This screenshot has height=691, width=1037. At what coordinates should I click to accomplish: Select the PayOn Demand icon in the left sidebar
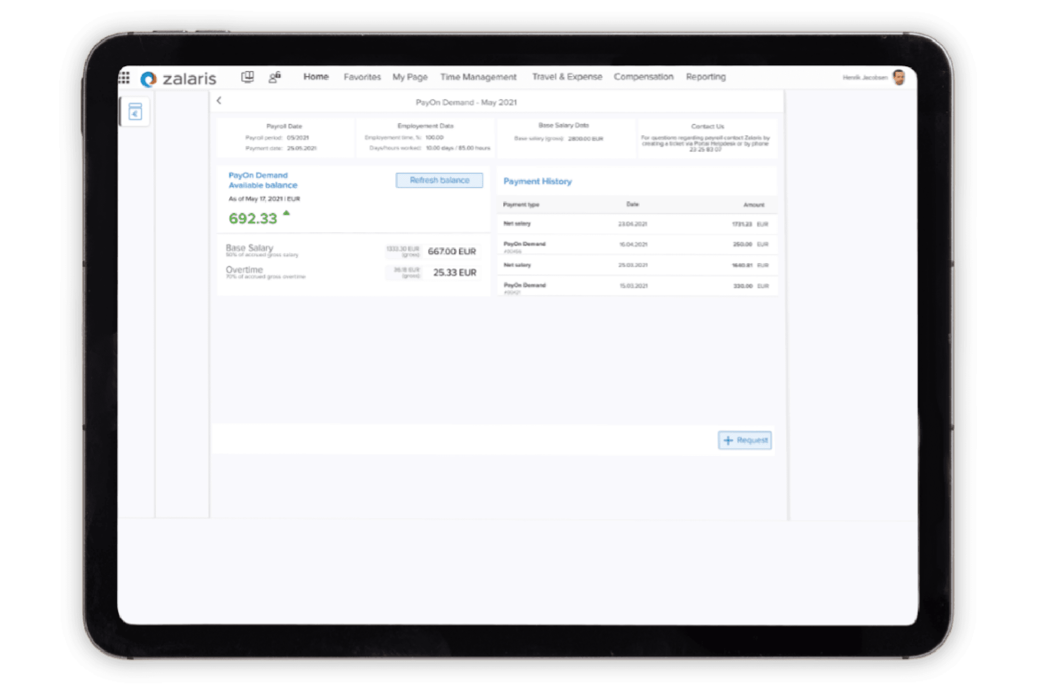tap(136, 112)
